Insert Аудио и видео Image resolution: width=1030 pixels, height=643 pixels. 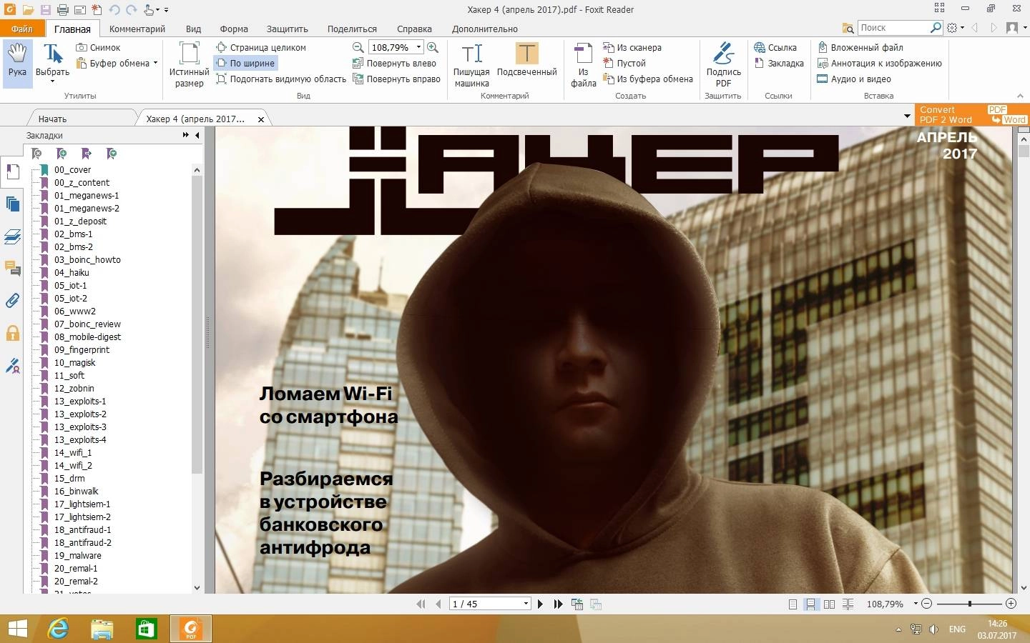854,79
